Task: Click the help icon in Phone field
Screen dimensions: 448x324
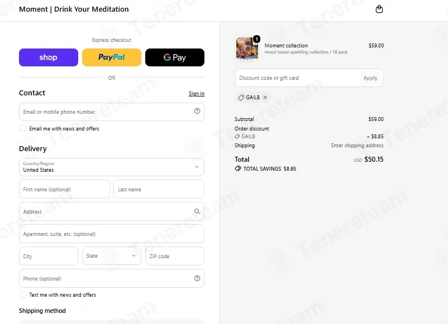Action: (197, 278)
